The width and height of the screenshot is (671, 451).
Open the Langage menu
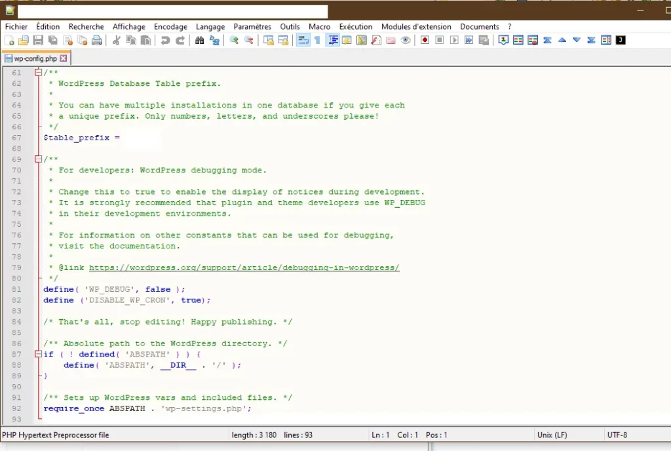[210, 26]
